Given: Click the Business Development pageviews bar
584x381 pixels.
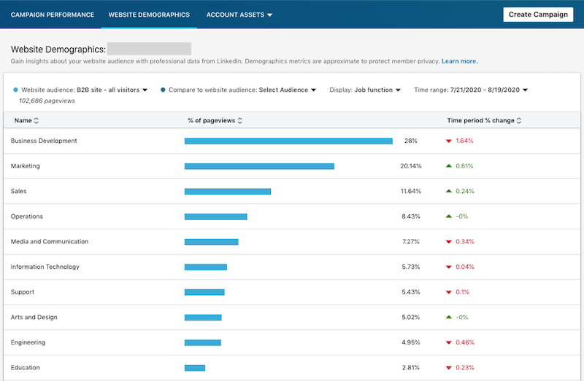Looking at the screenshot, I should (x=288, y=141).
